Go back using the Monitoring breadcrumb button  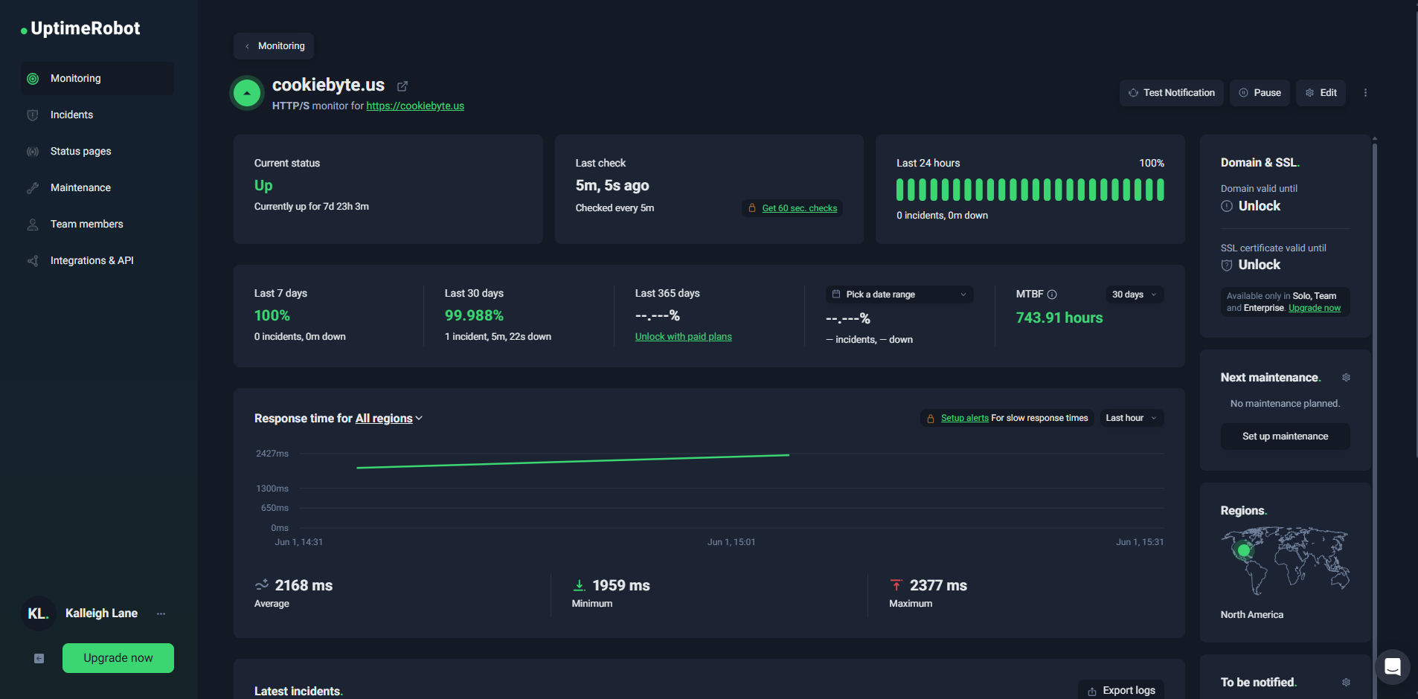pyautogui.click(x=274, y=46)
